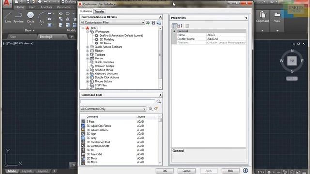This screenshot has height=174, width=310.
Task: Click the round collapse arrow beside Help
Action: pyautogui.click(x=245, y=171)
